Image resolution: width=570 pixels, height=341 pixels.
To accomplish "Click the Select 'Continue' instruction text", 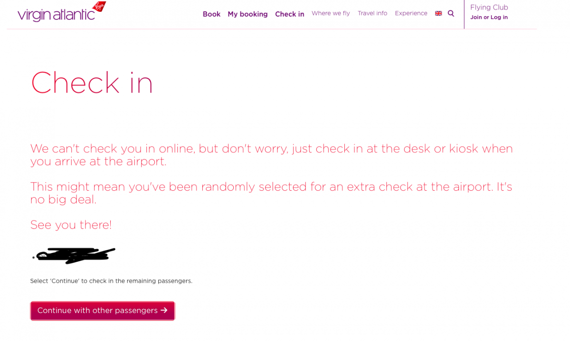I will [x=111, y=281].
